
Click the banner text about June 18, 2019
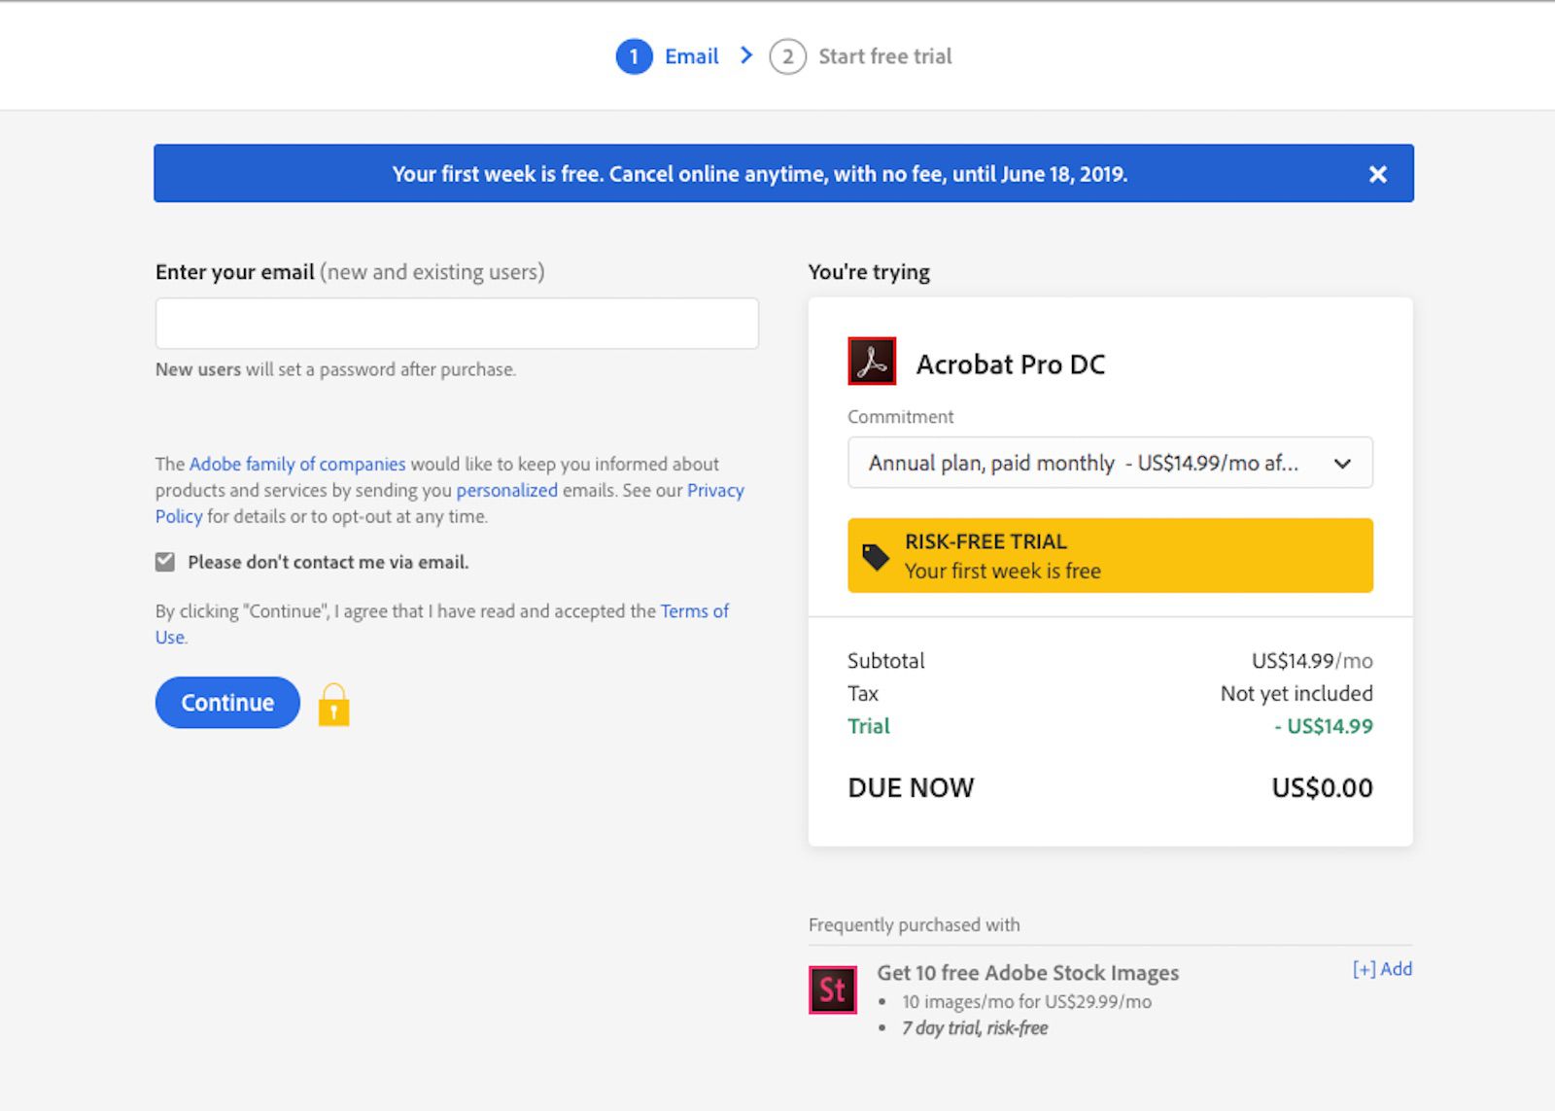pos(760,174)
